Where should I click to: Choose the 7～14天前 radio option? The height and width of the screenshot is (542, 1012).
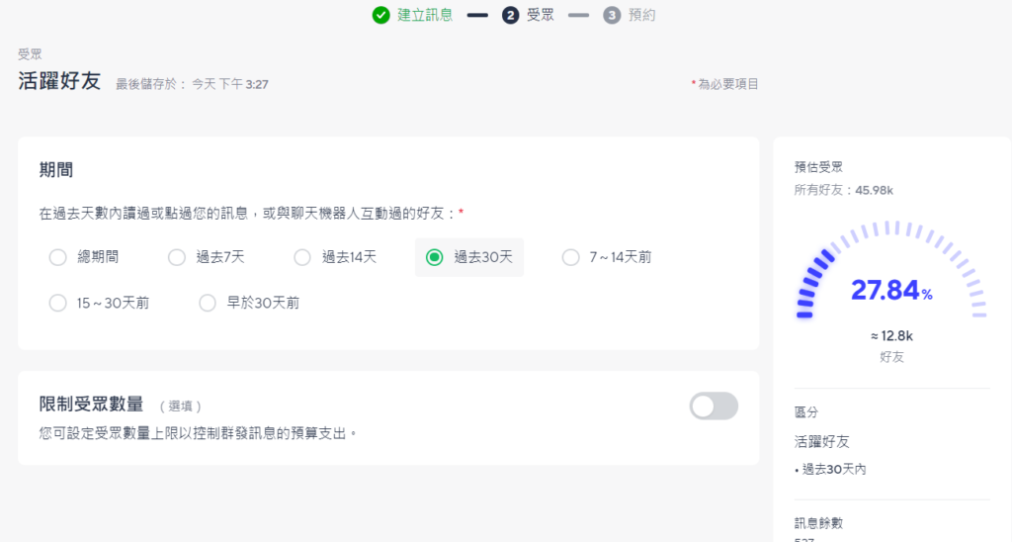[x=570, y=257]
